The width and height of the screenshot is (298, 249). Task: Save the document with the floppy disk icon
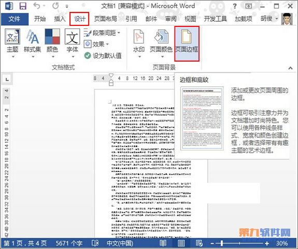[23, 6]
